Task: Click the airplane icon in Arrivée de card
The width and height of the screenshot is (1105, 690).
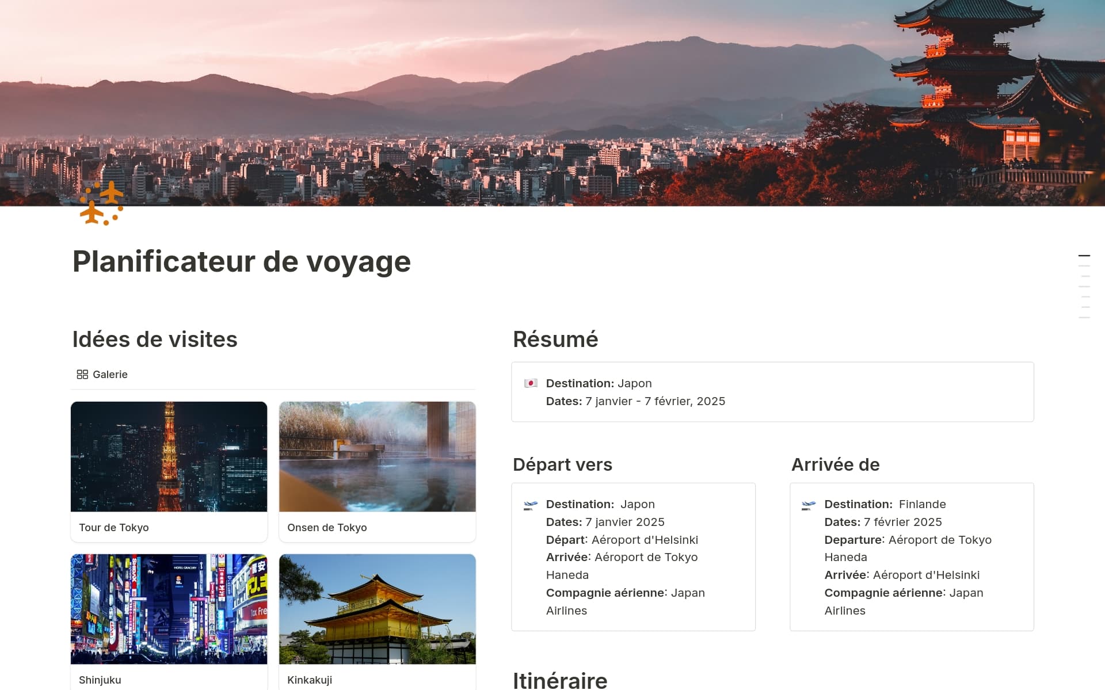Action: pyautogui.click(x=808, y=505)
